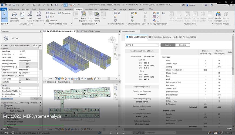The image size is (235, 135).
Task: Click Edit for Show Grids
Action: pos(28,79)
